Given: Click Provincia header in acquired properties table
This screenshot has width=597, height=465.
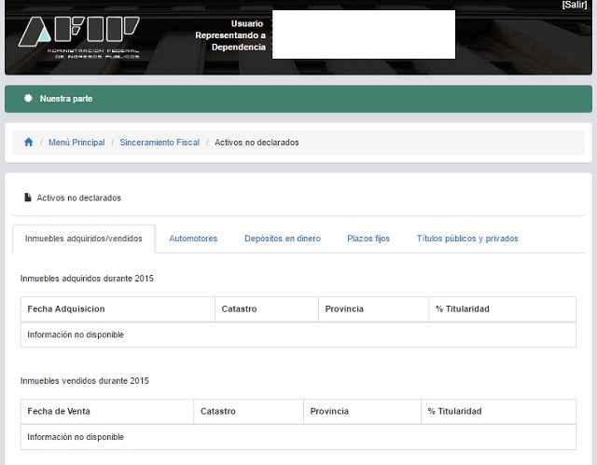Looking at the screenshot, I should point(344,309).
